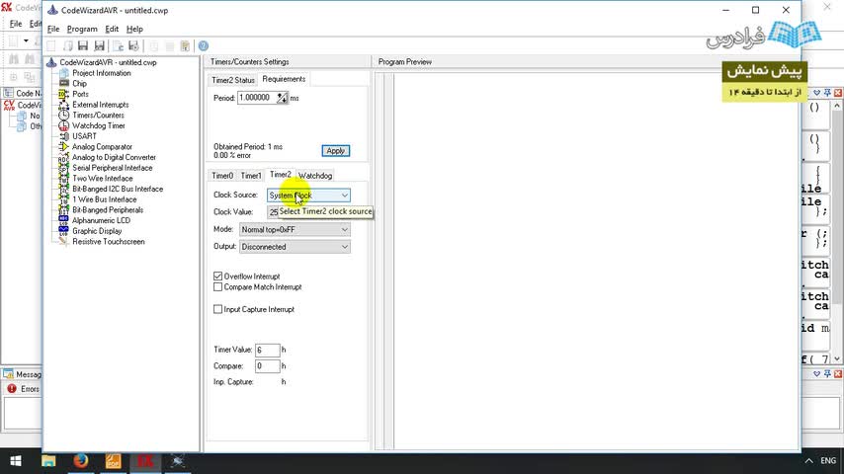Image resolution: width=844 pixels, height=474 pixels.
Task: Click the Program Preview generate toolbar icon
Action: pyautogui.click(x=118, y=46)
